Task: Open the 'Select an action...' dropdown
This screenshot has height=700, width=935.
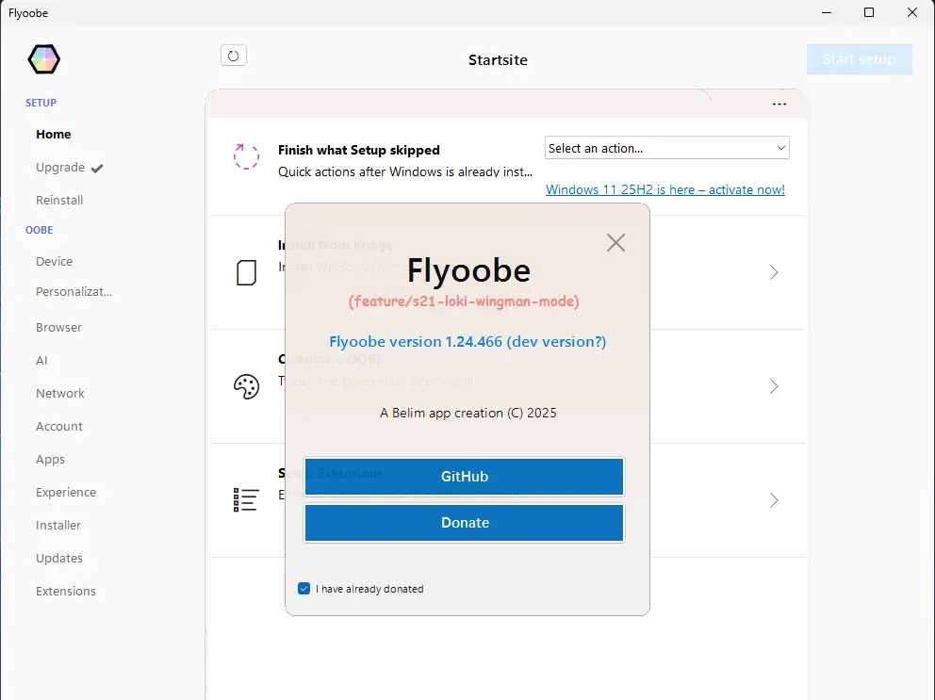Action: coord(666,148)
